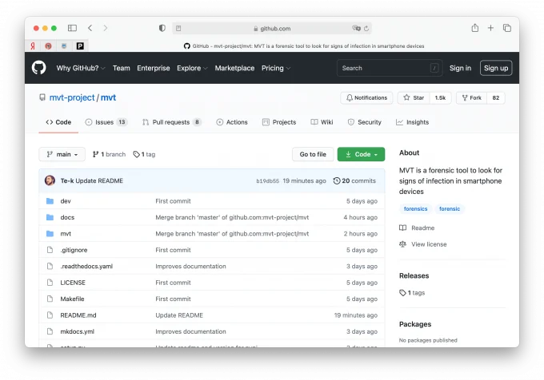Open the main branch dropdown
This screenshot has width=544, height=380.
tap(62, 154)
